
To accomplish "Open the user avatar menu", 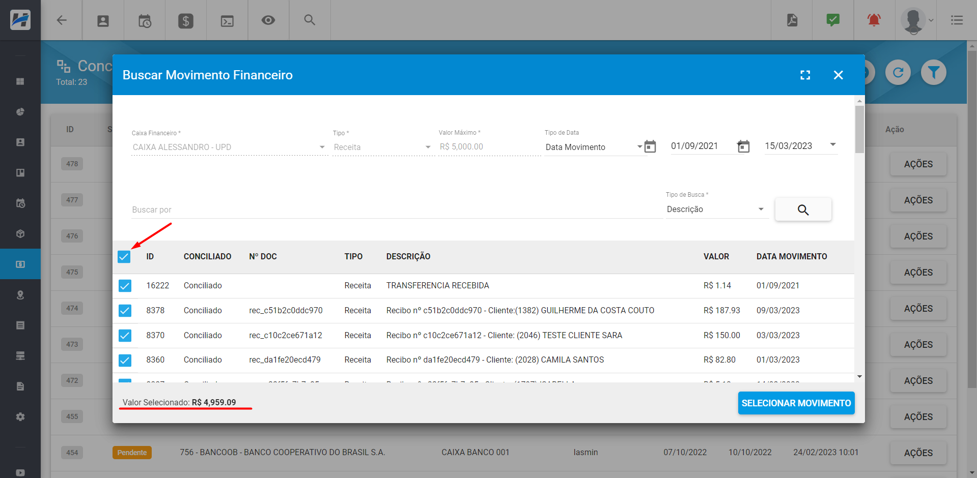I will 916,21.
